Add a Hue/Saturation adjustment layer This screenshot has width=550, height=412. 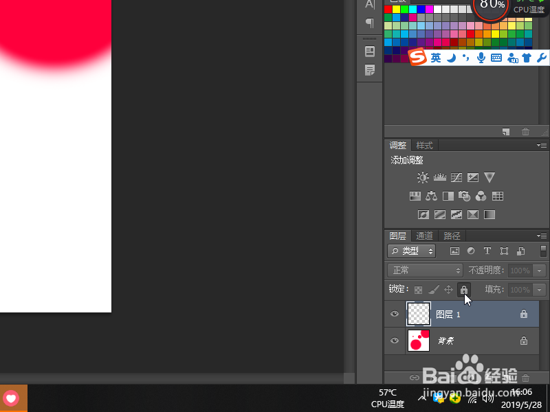415,196
